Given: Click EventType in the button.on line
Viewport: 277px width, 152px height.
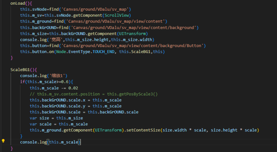Looking at the screenshot, I should coord(79,52).
